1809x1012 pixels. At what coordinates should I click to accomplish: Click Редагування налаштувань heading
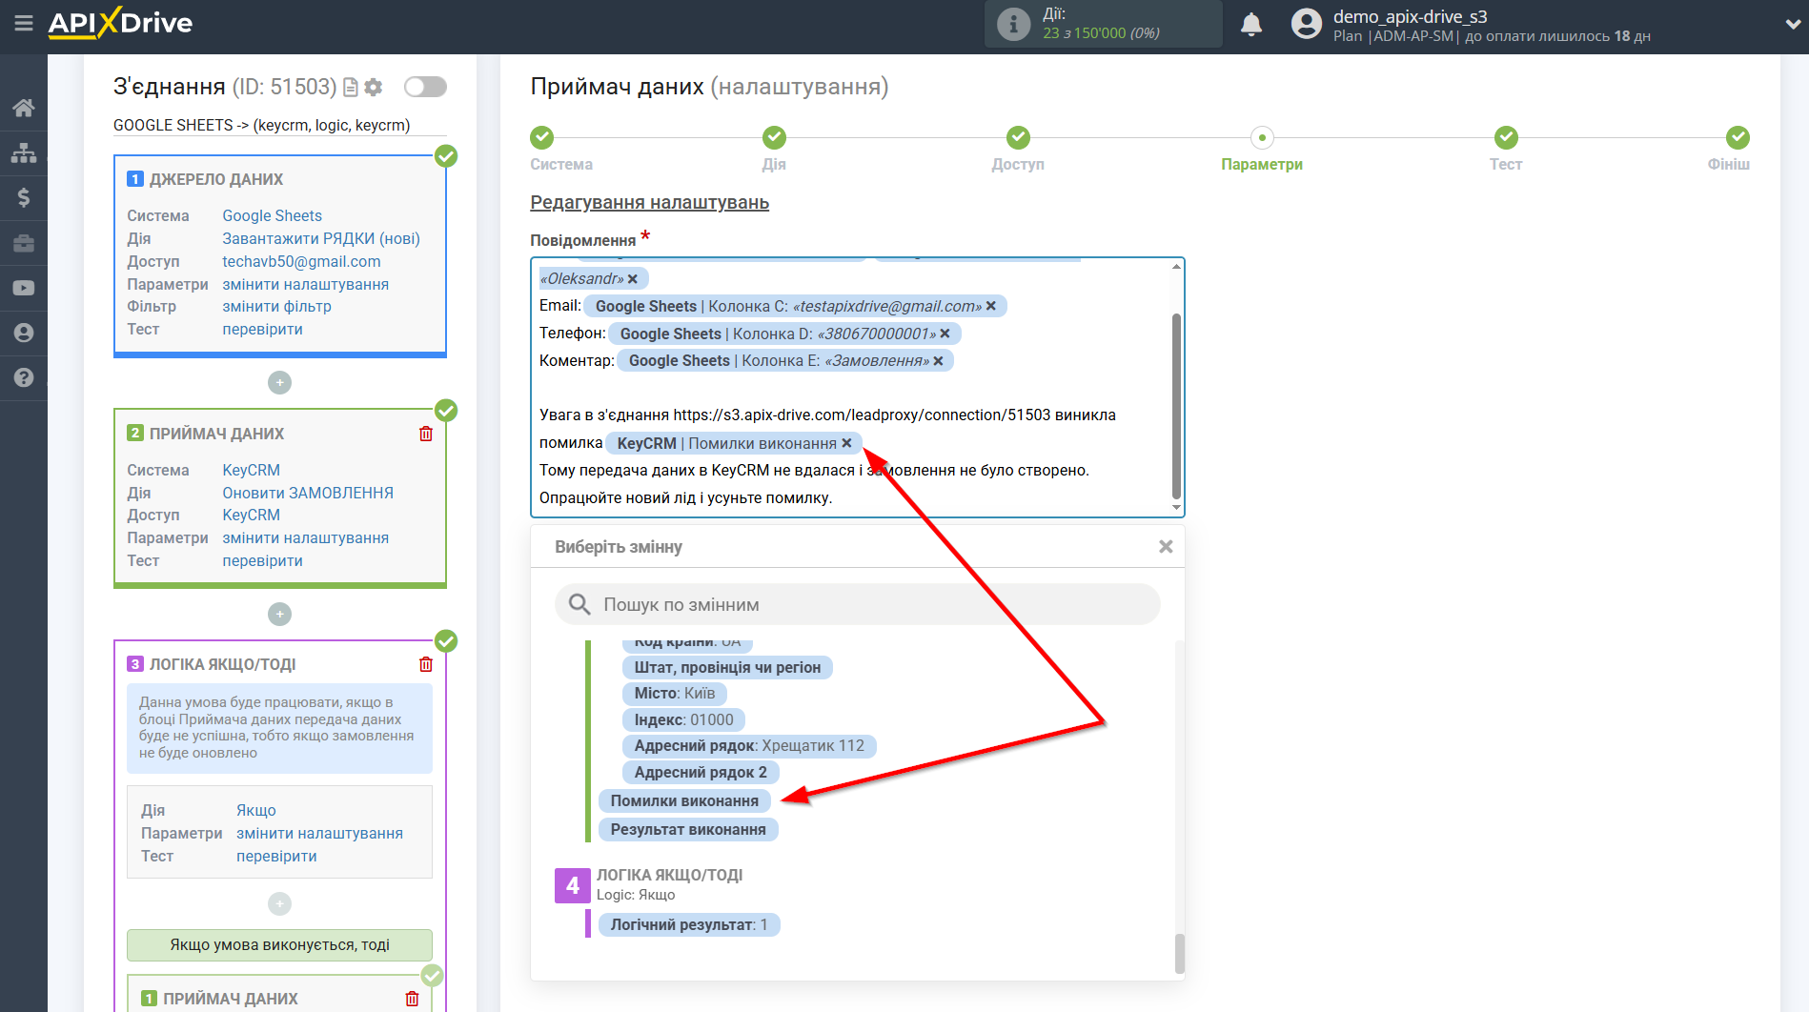click(649, 203)
